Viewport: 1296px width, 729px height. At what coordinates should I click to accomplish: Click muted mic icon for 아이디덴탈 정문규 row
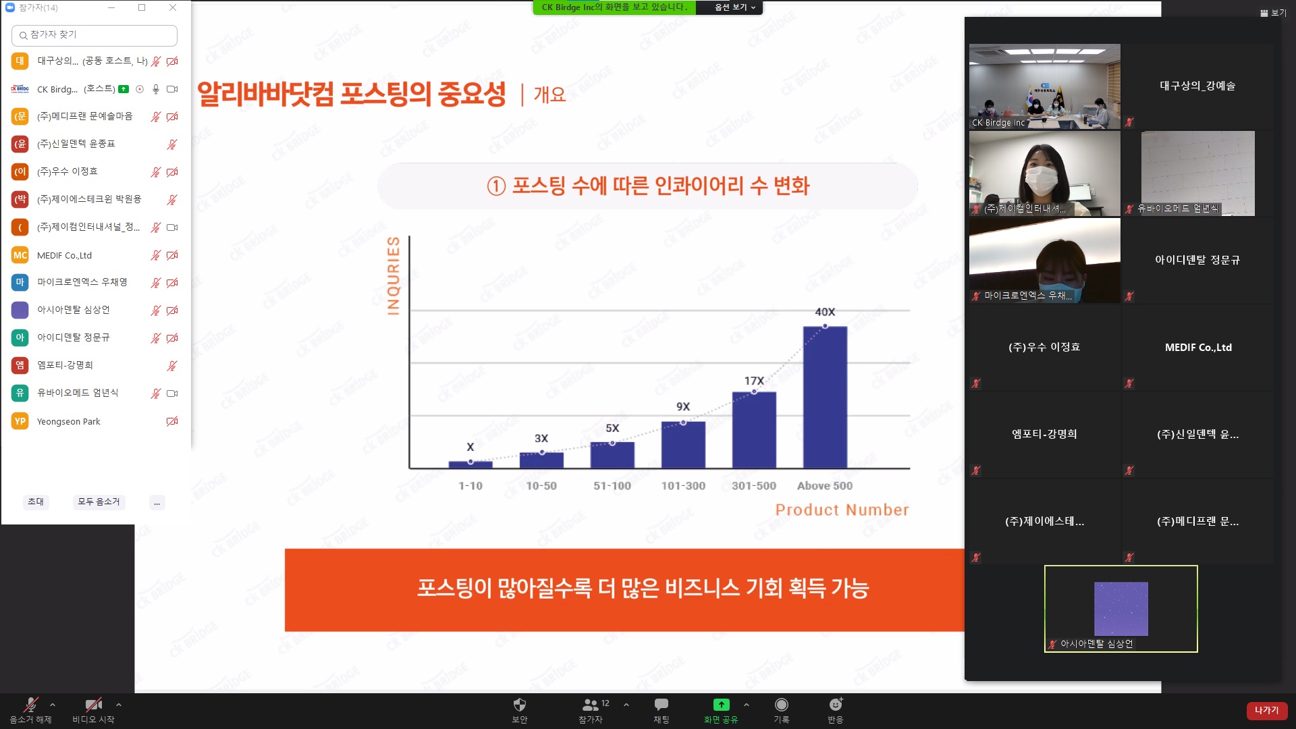[156, 338]
